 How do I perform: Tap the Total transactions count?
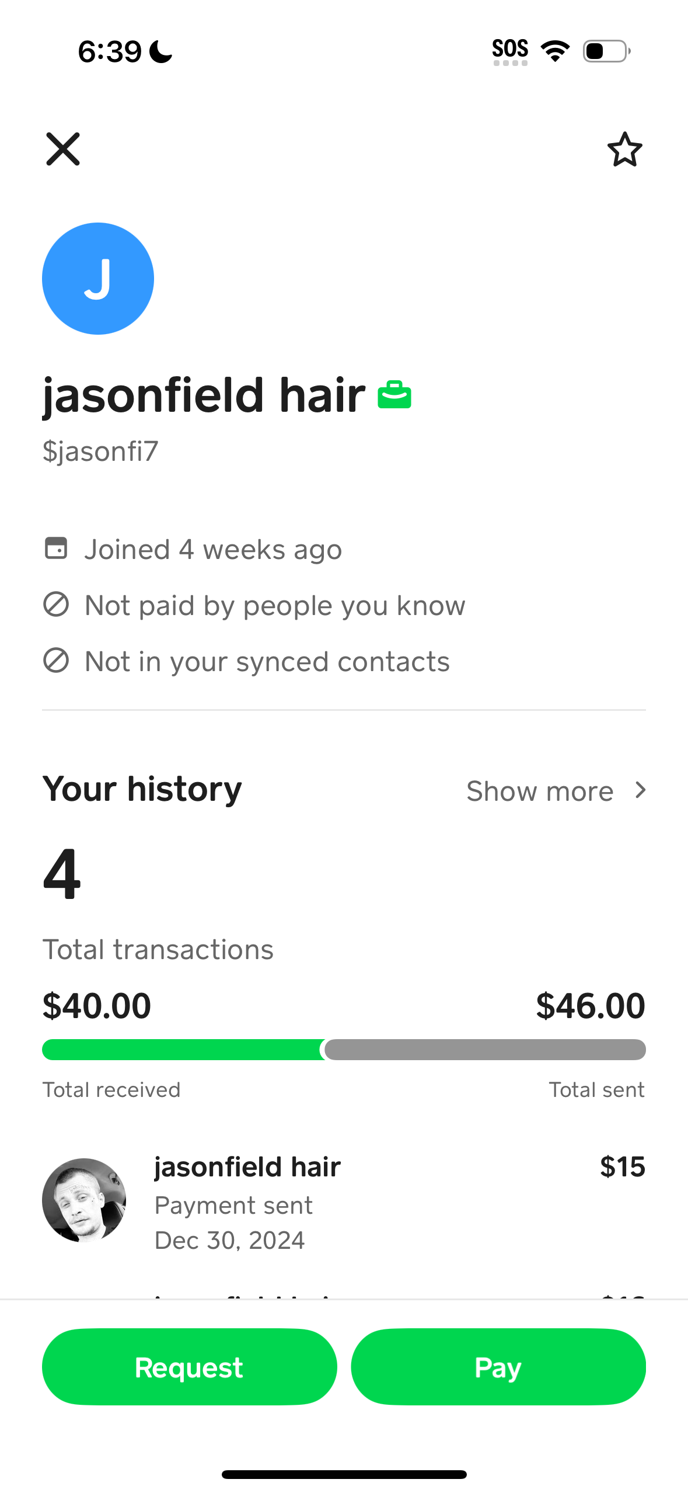click(62, 874)
